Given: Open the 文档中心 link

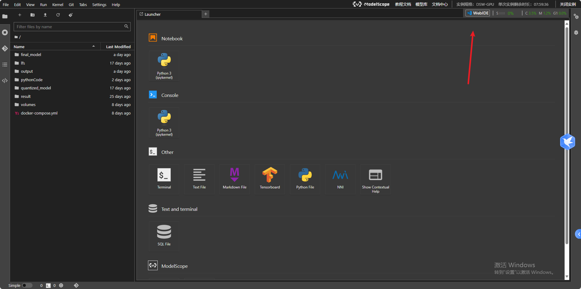Looking at the screenshot, I should tap(440, 4).
